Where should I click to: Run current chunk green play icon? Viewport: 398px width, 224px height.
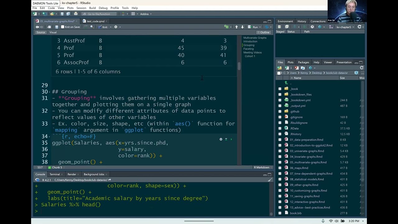(231, 139)
